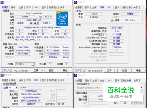
Task: Select 主板 tab in SPD window
Action: coord(21,80)
